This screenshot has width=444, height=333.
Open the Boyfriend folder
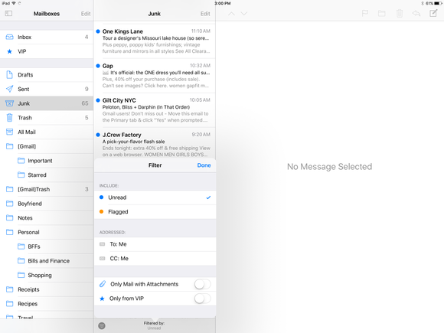(x=47, y=204)
